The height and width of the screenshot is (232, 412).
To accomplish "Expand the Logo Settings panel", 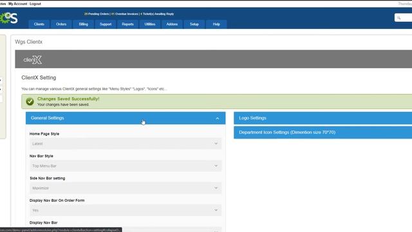I will click(x=323, y=118).
